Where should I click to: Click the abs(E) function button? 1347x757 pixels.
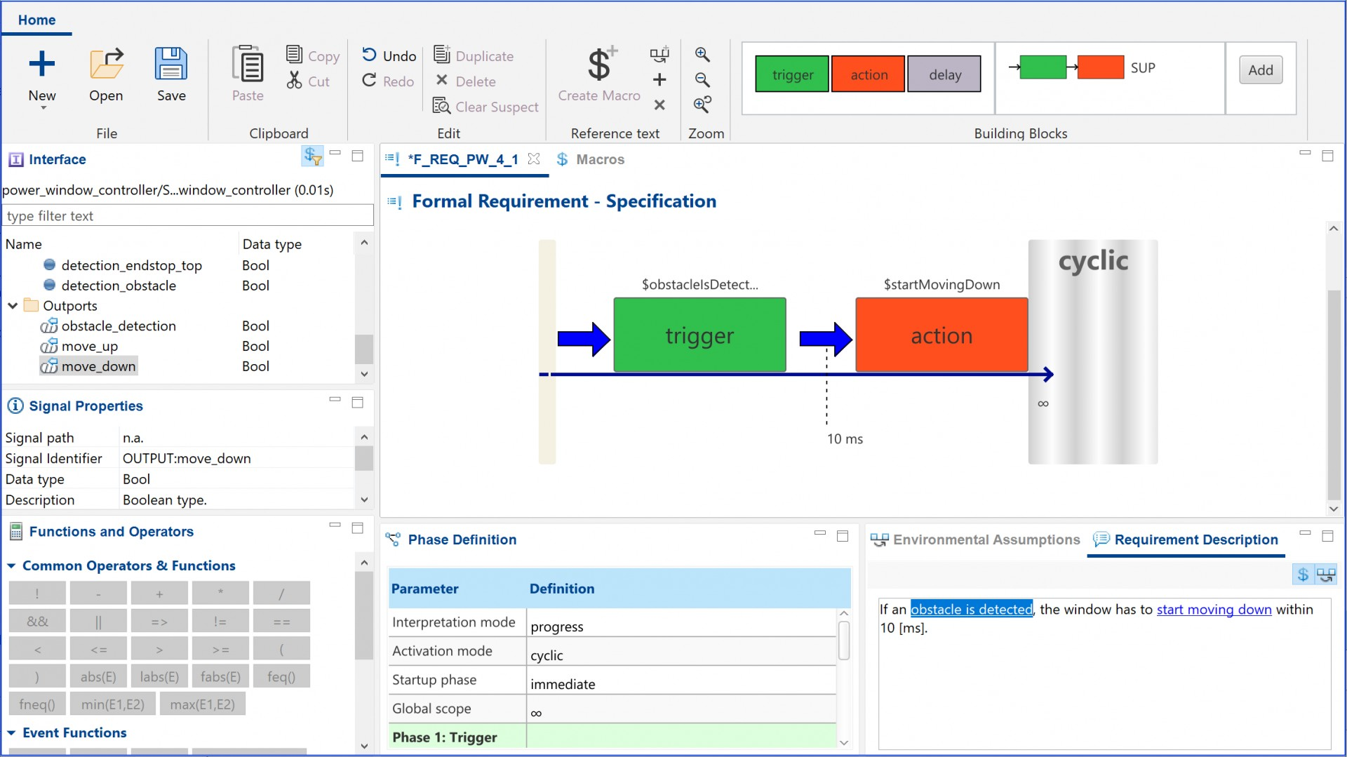[98, 676]
